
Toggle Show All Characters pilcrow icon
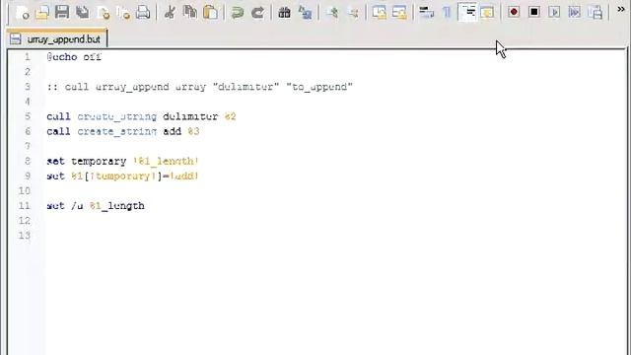tap(447, 13)
